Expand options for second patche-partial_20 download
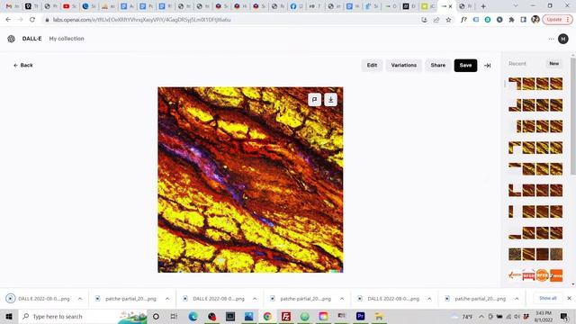This screenshot has width=576, height=324. tap(342, 299)
